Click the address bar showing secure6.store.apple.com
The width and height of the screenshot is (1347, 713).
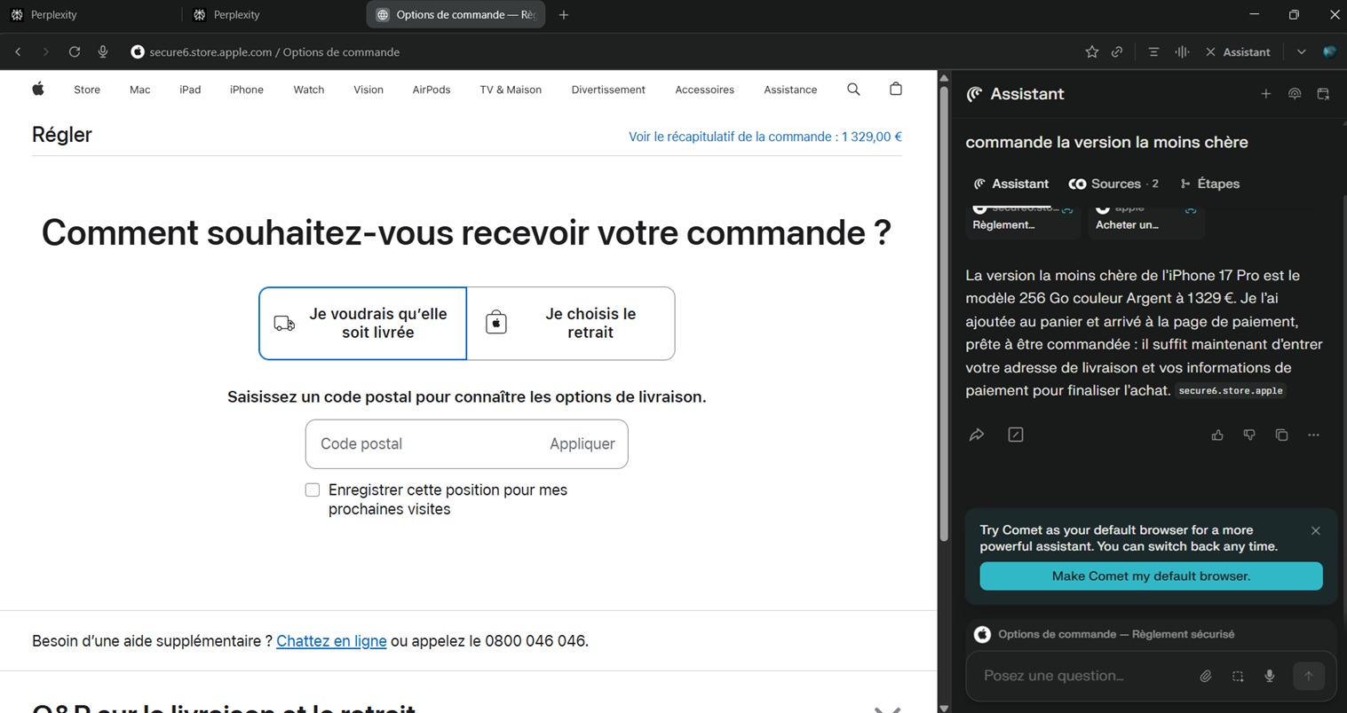coord(274,52)
